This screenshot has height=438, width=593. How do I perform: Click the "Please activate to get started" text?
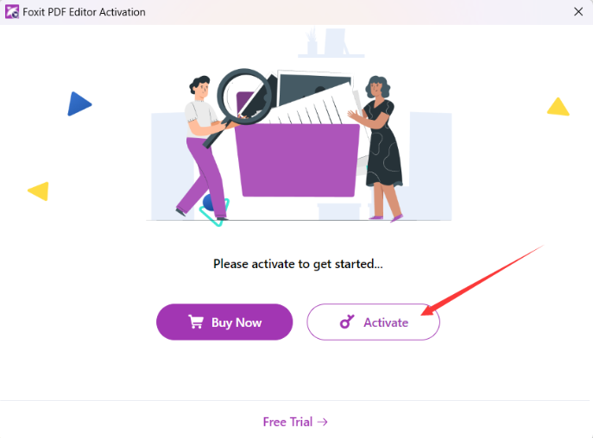[298, 264]
